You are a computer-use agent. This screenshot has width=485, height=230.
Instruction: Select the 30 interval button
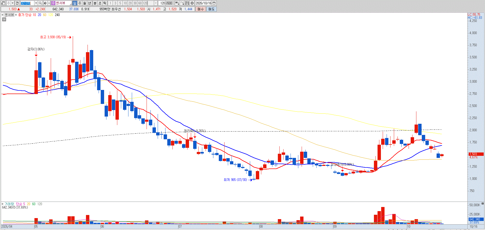click(135, 3)
